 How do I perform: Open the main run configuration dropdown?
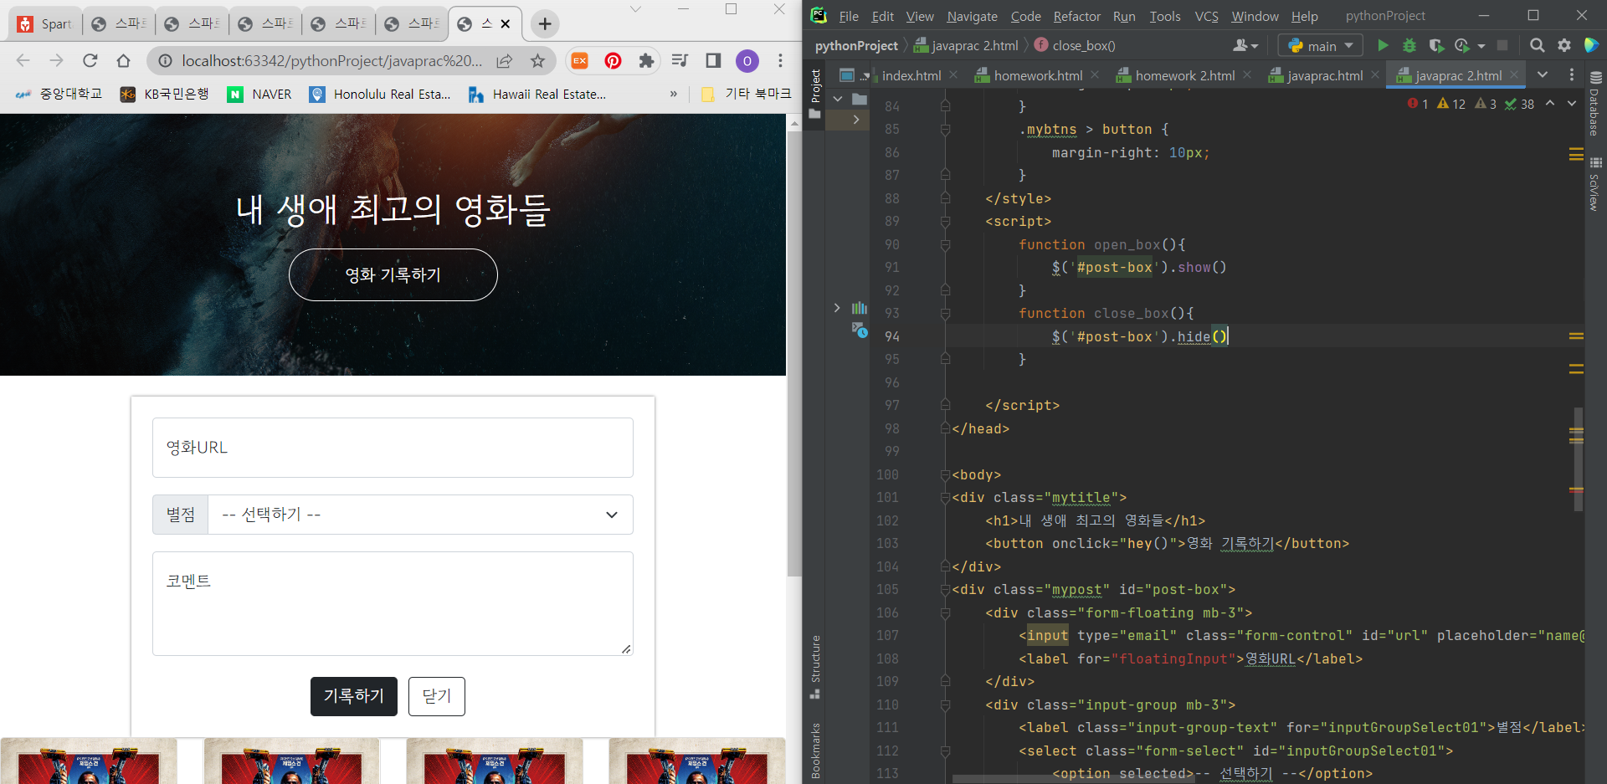point(1320,45)
